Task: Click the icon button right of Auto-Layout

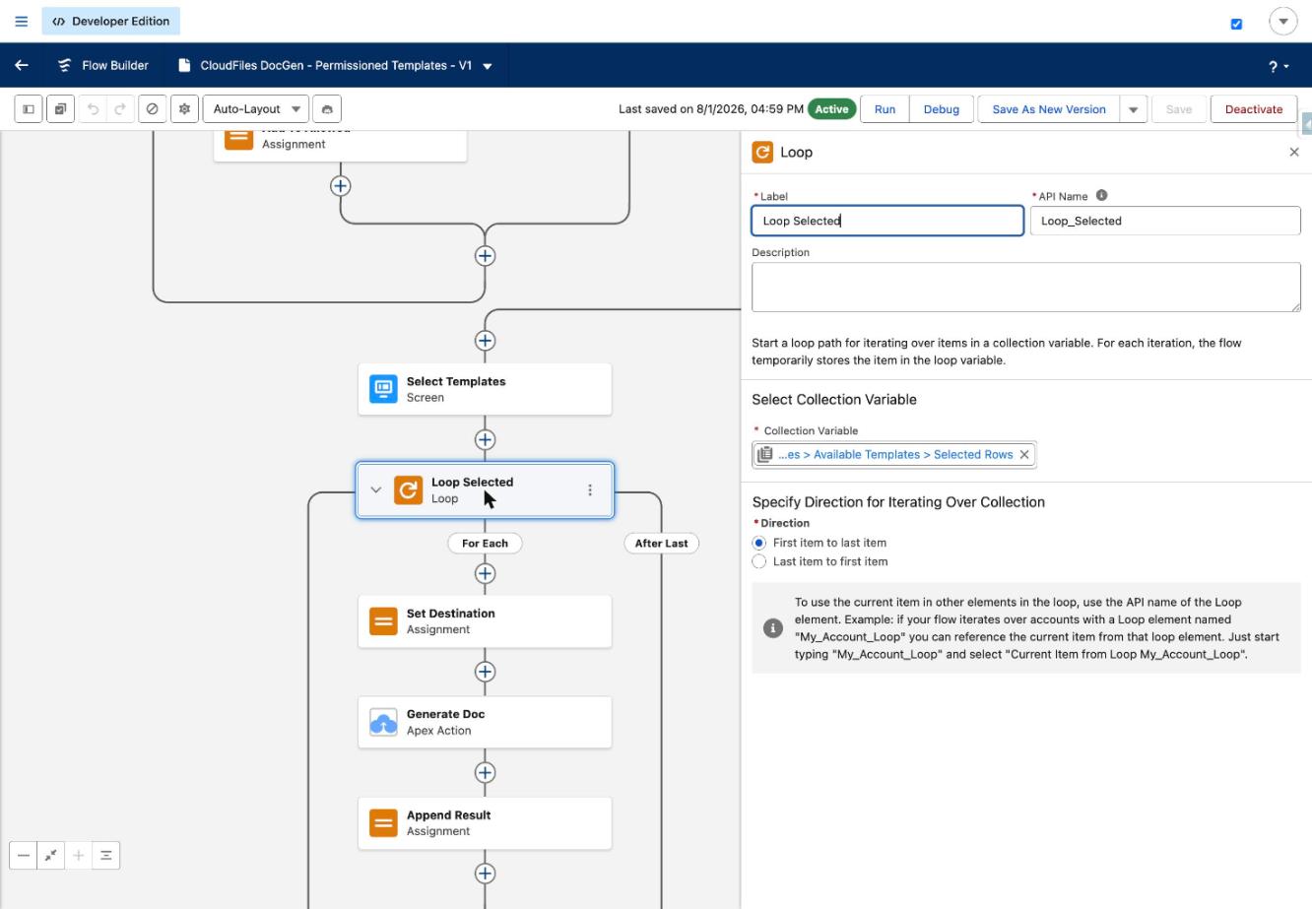Action: click(x=328, y=109)
